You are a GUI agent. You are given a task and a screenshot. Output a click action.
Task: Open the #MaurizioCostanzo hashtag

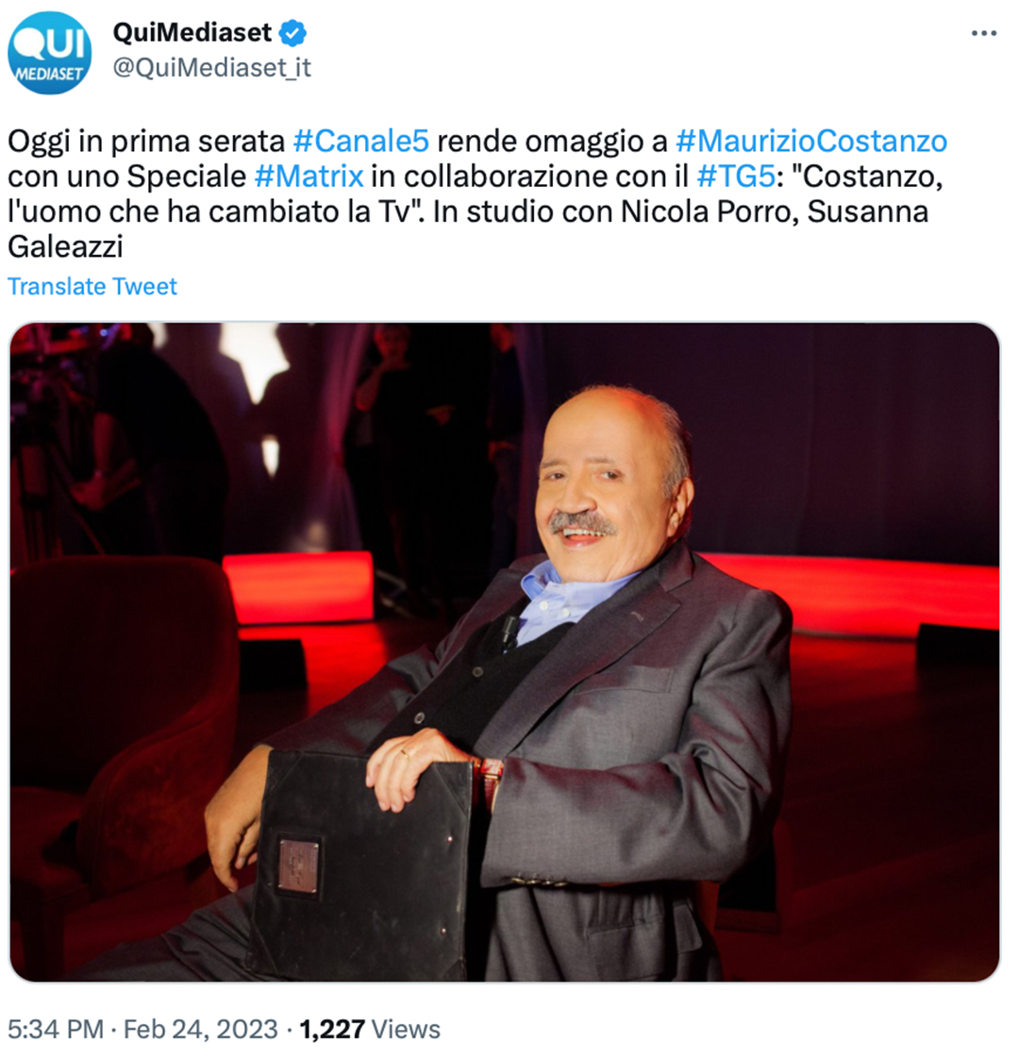[811, 142]
